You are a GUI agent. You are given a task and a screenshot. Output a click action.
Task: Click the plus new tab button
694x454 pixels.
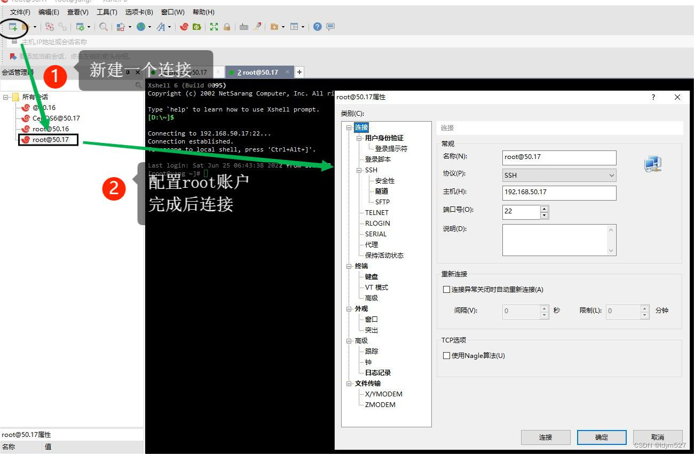(x=299, y=72)
